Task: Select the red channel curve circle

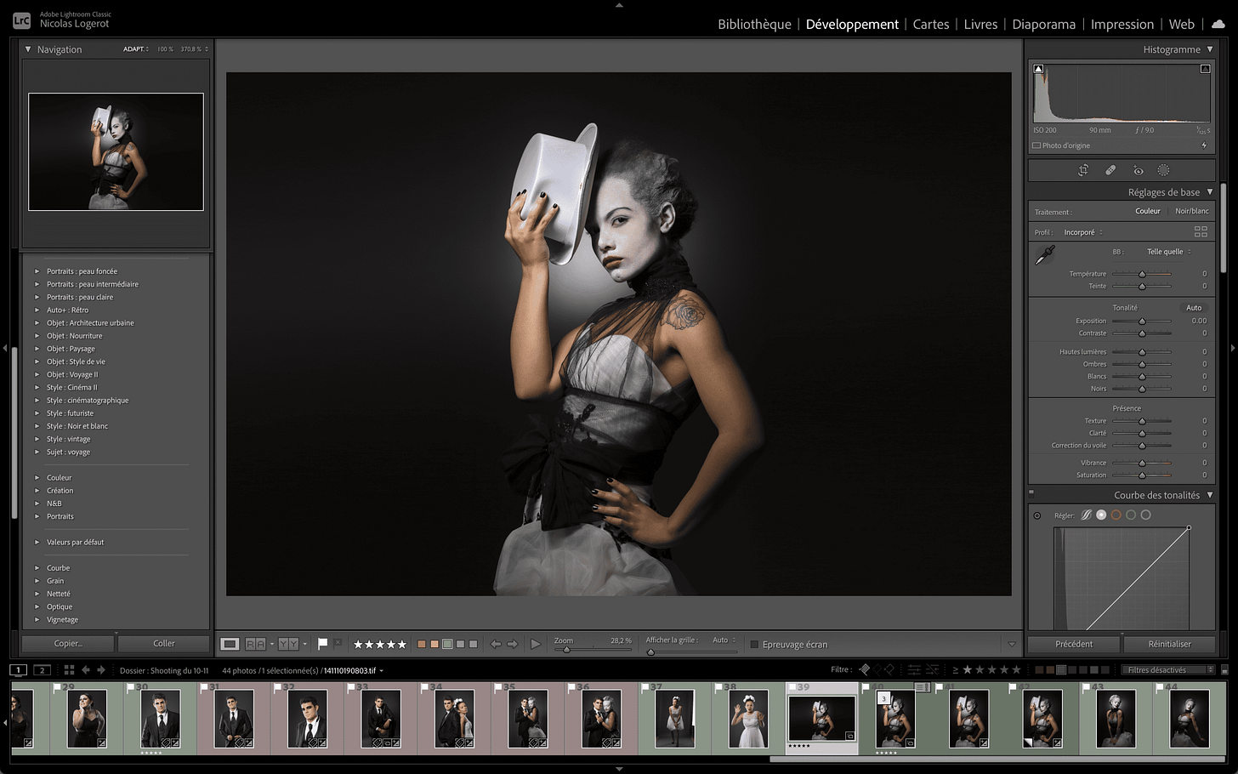Action: pyautogui.click(x=1116, y=515)
